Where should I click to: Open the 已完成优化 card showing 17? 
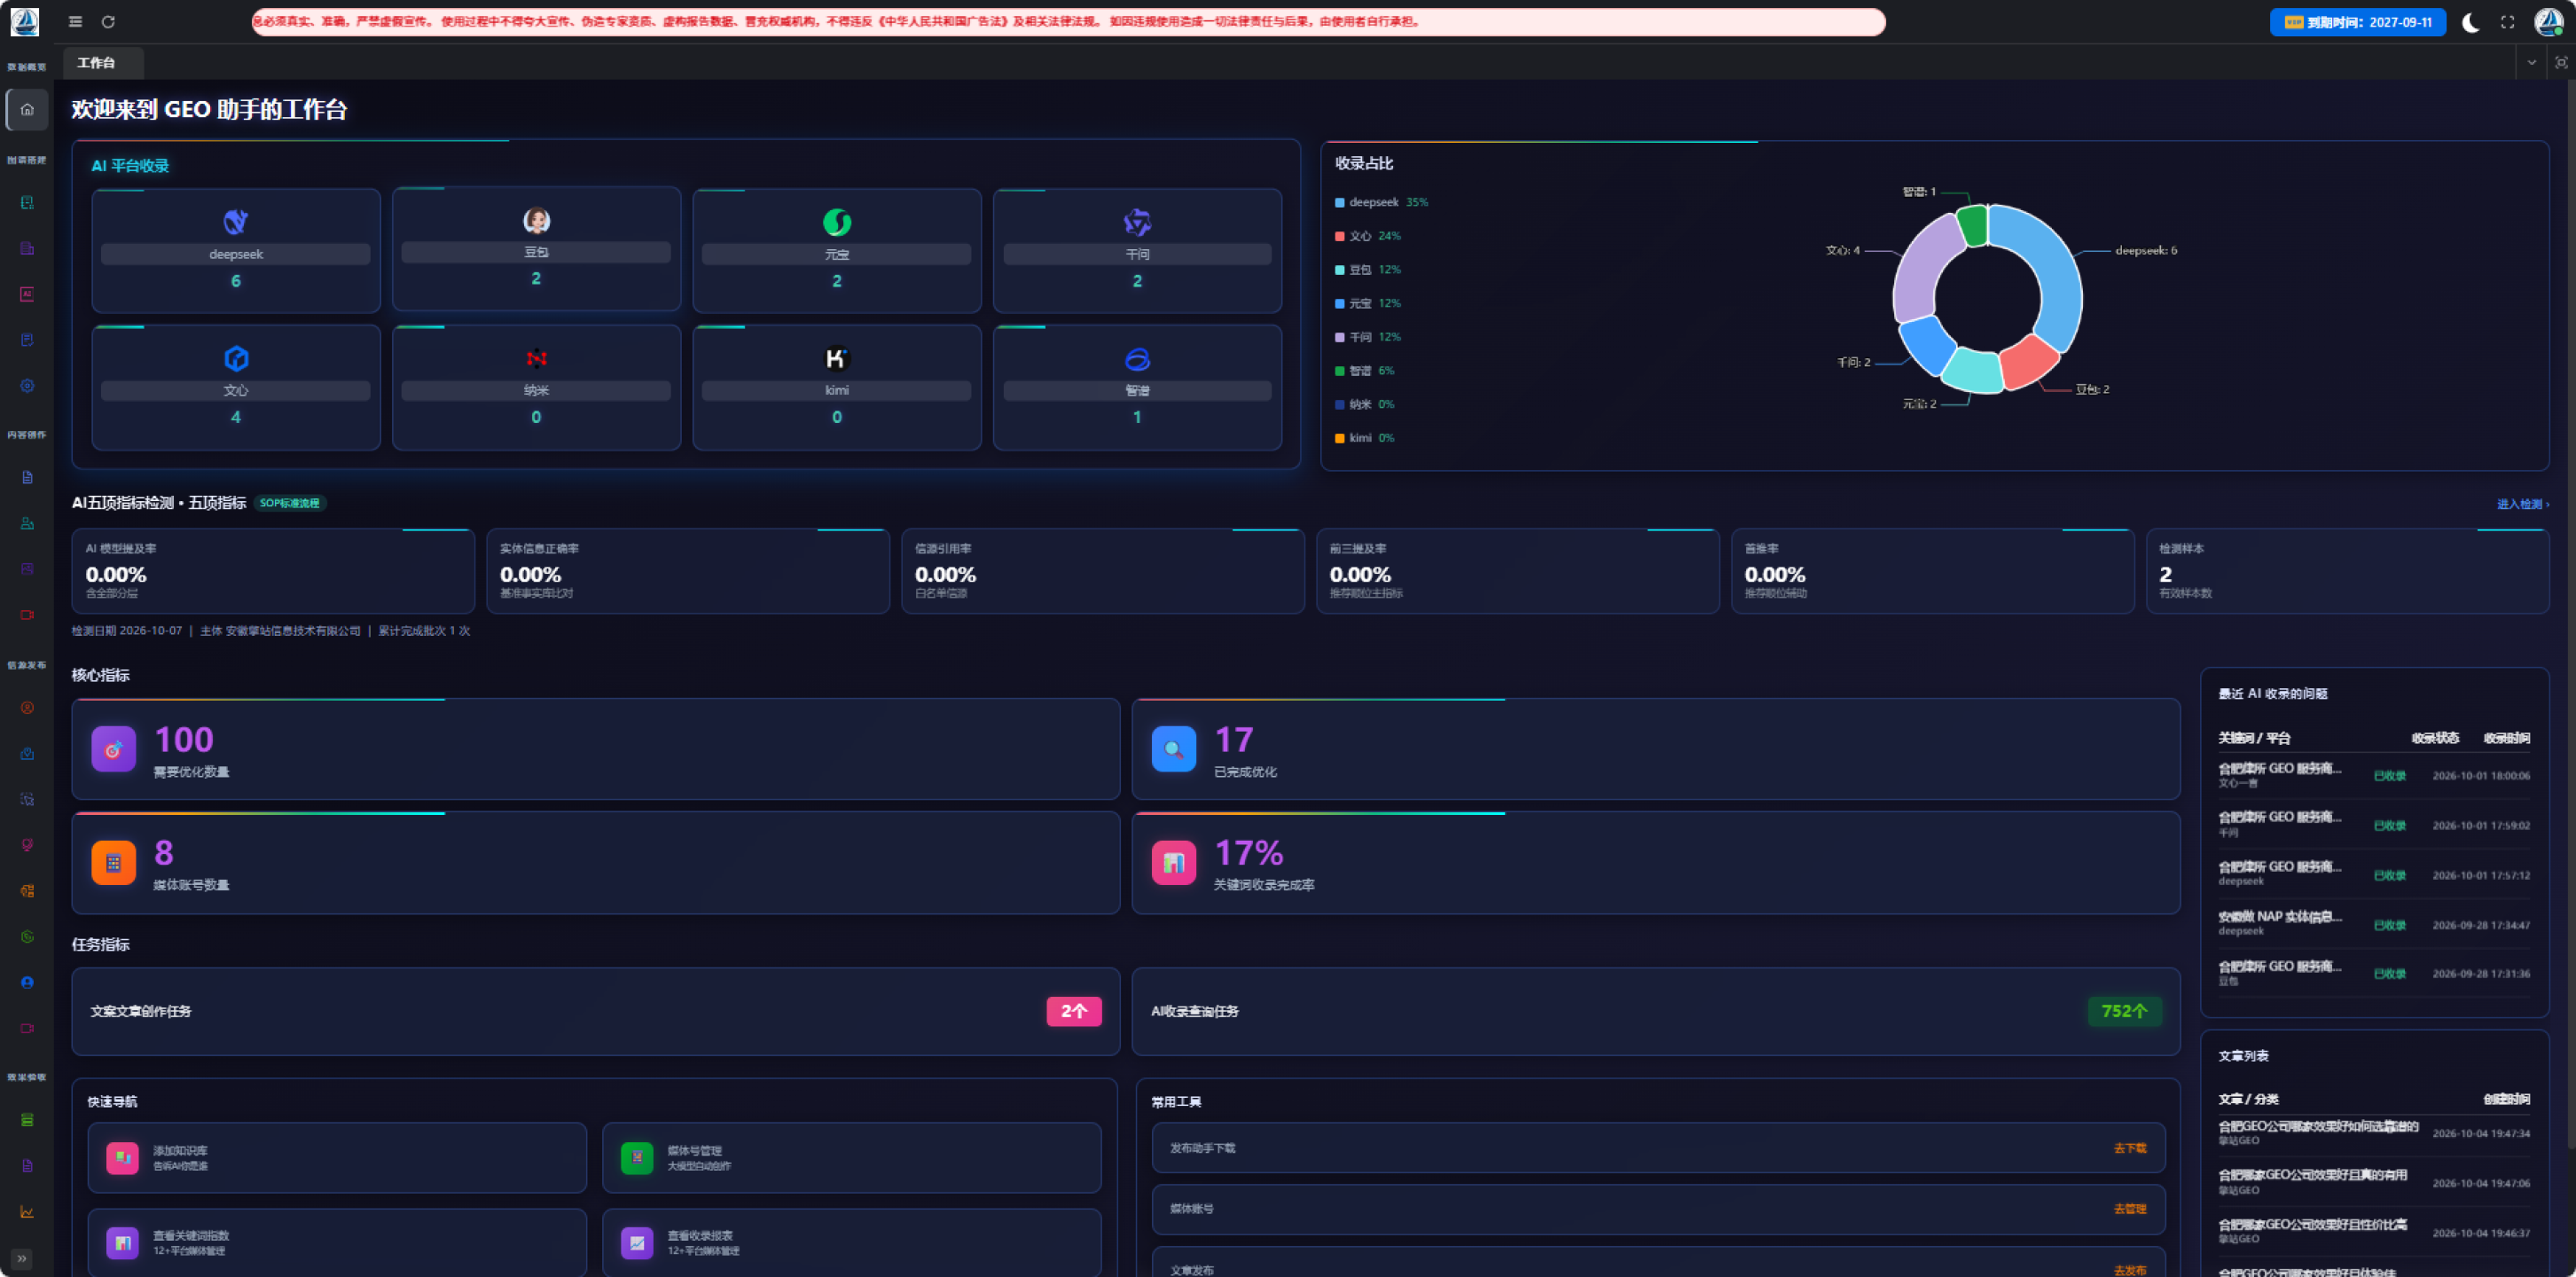click(x=1655, y=749)
